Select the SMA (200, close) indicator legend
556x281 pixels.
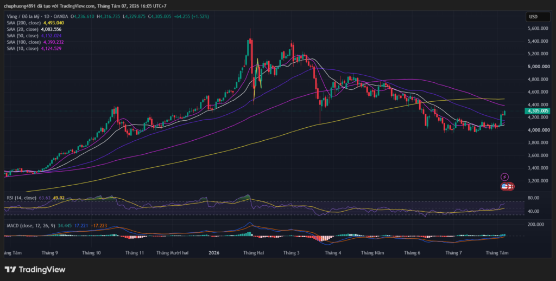click(x=22, y=23)
